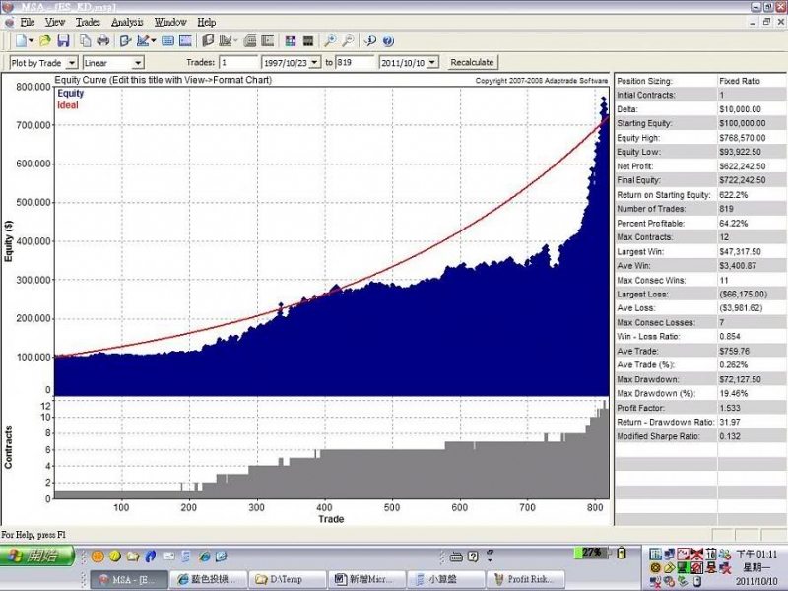Click the New document toolbar icon
Screen dimensions: 788x591
(21, 41)
